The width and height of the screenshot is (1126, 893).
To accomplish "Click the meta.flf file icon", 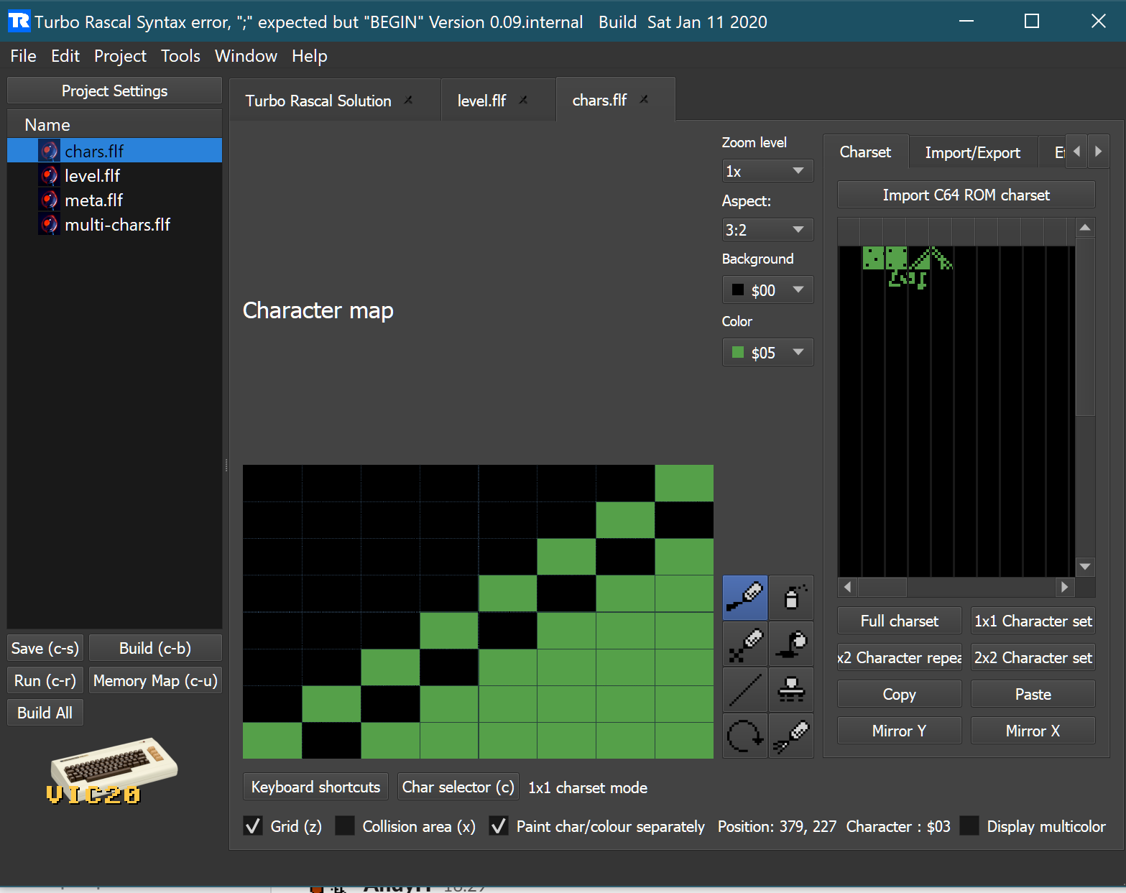I will [49, 200].
